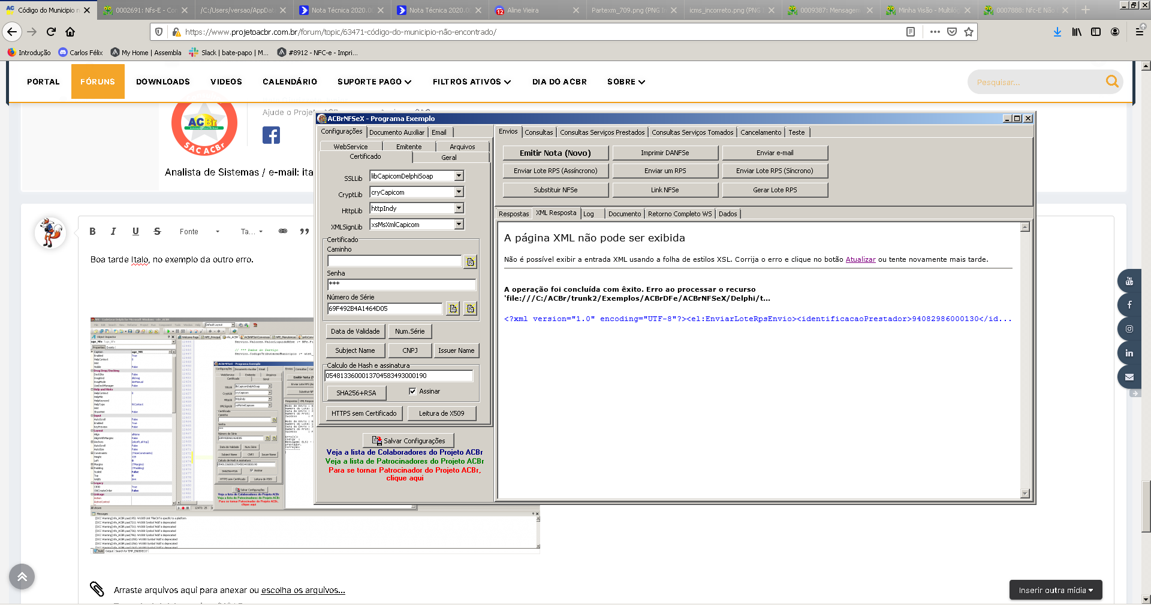
Task: Click the Gerar Lote RPS button
Action: point(775,190)
